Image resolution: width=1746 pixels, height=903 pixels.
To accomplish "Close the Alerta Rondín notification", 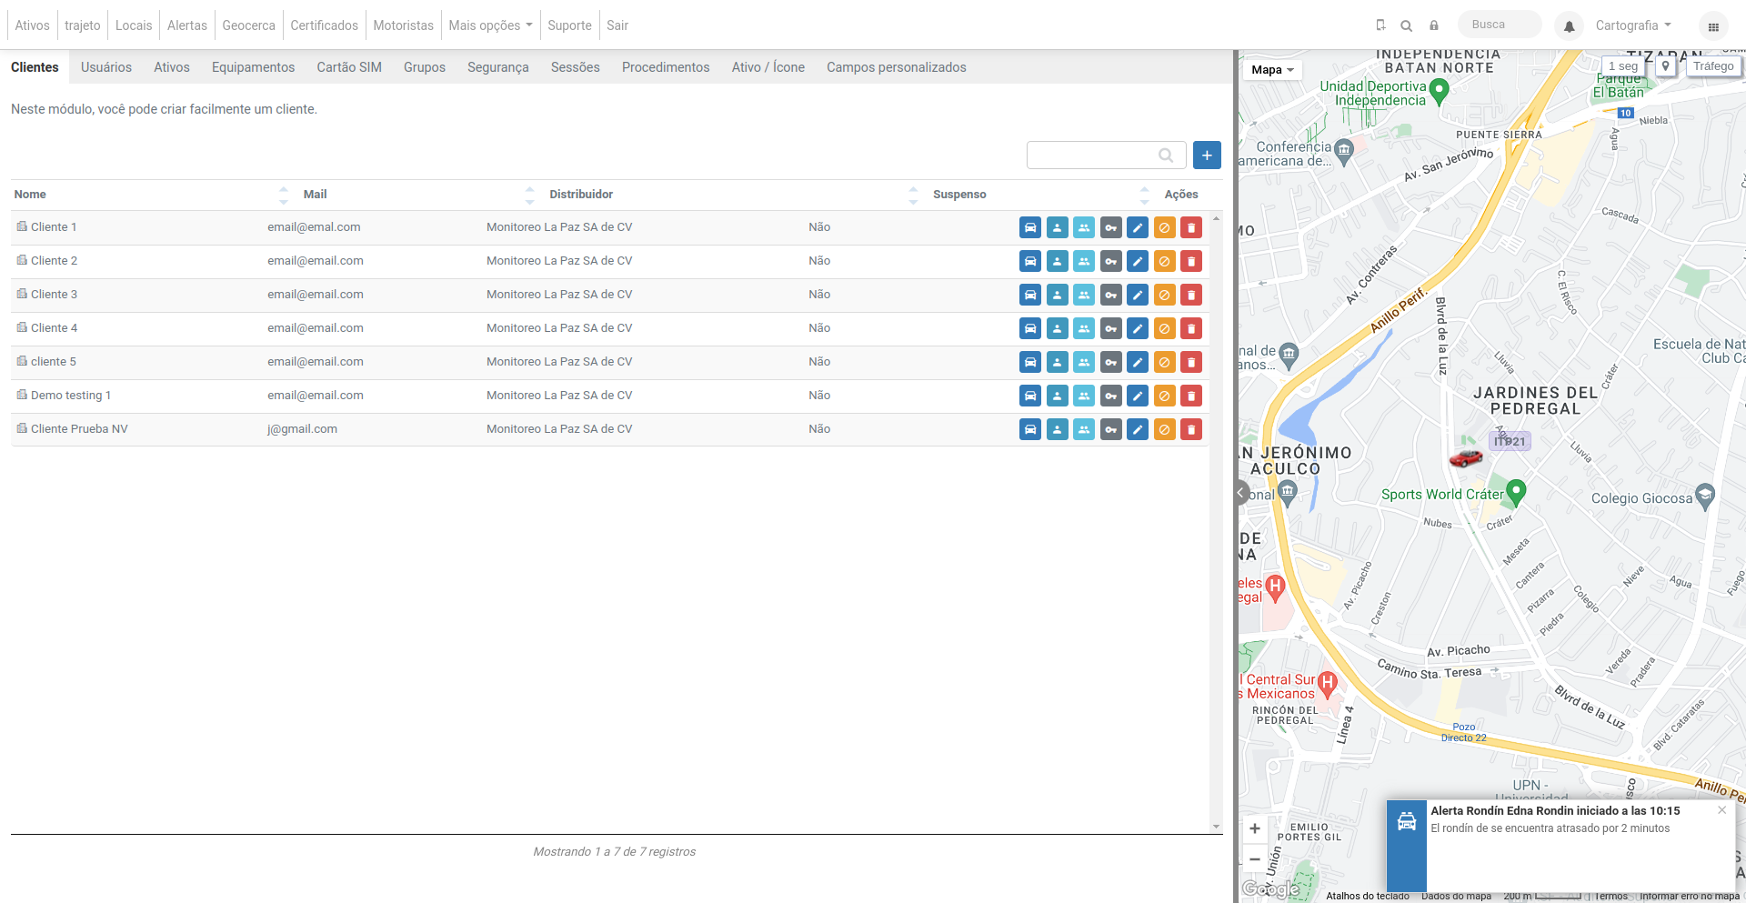I will pos(1721,810).
